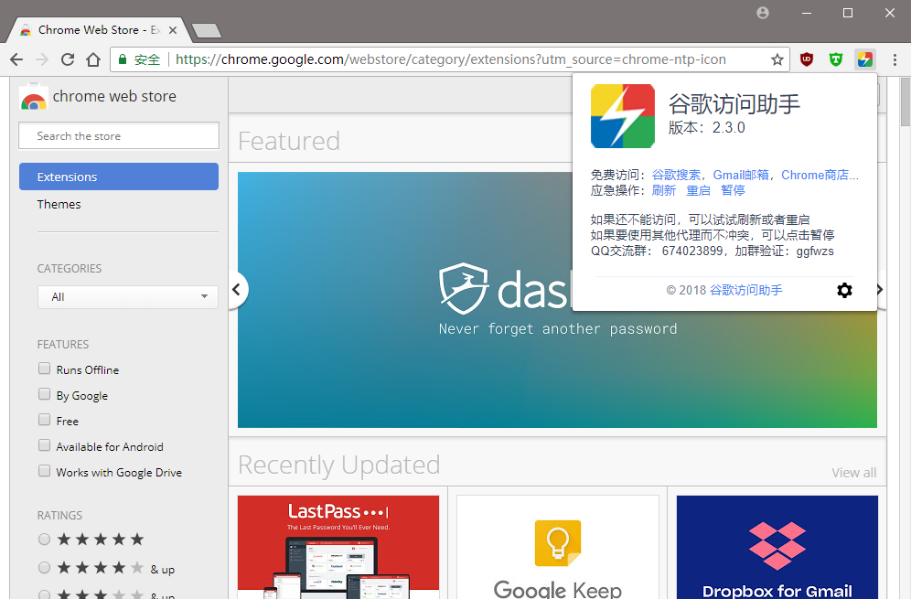Screen dimensions: 911x599
Task: Click the 谷歌访问助手 title text in popup
Action: coord(734,104)
